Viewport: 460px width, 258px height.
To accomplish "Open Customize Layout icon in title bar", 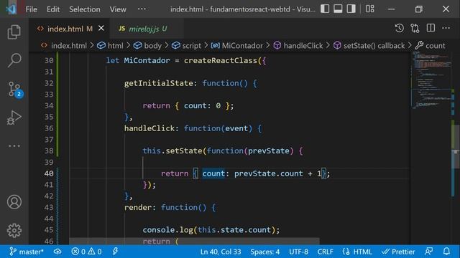I will click(x=370, y=9).
